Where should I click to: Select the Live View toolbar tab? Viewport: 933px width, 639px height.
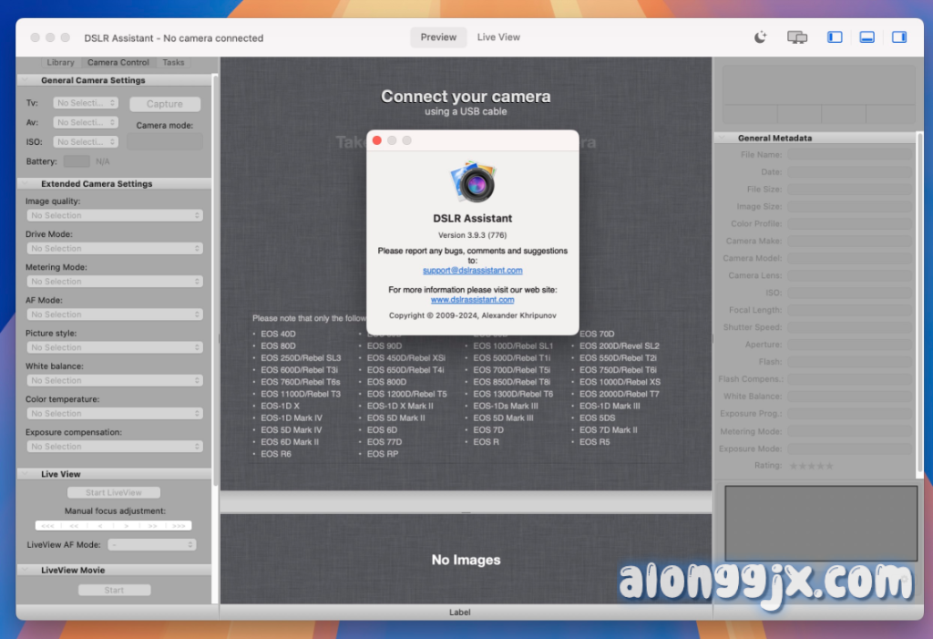click(x=498, y=37)
